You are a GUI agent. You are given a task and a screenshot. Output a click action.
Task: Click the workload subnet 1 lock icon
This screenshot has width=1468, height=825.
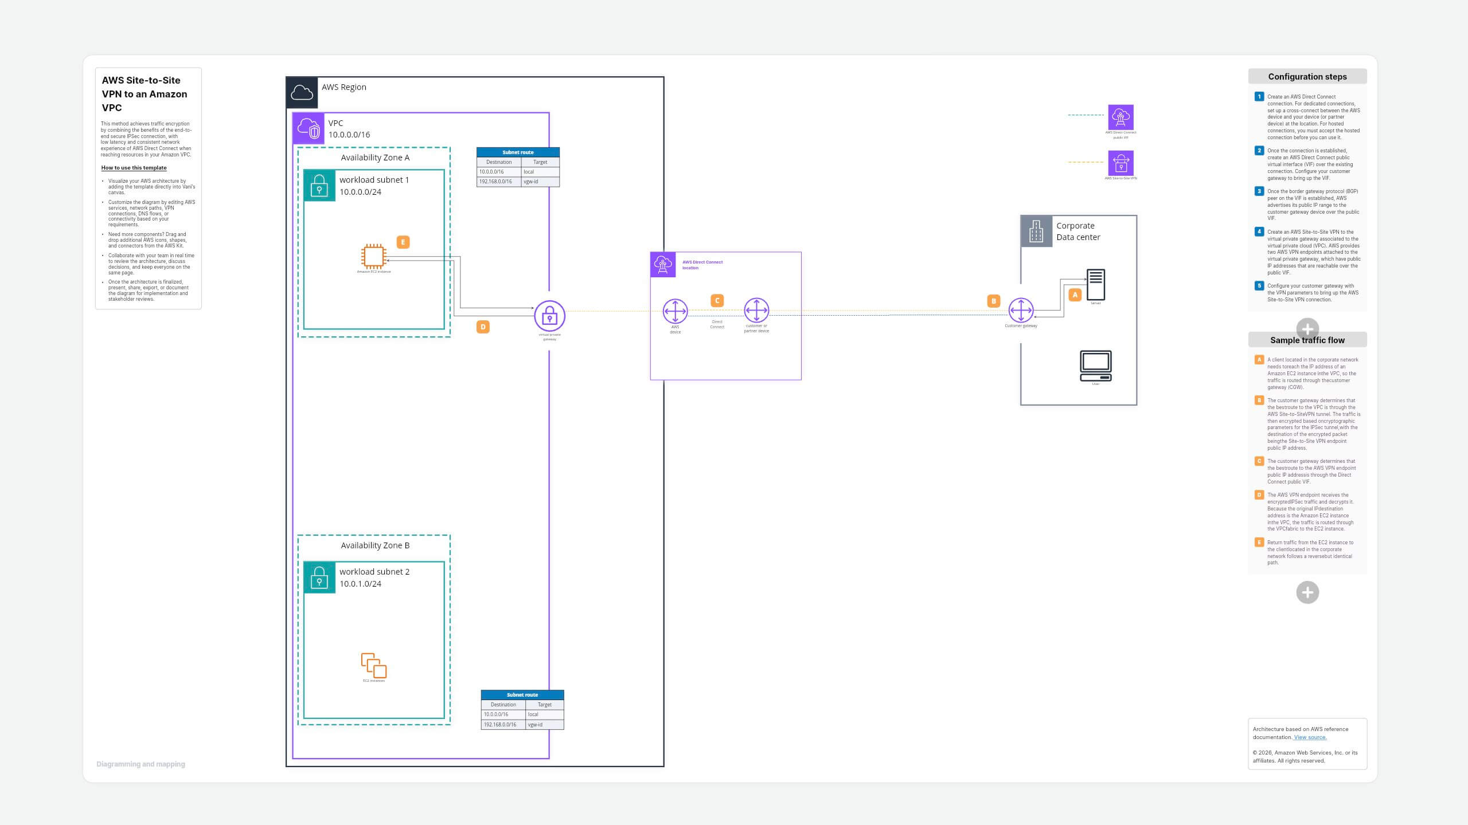tap(319, 186)
